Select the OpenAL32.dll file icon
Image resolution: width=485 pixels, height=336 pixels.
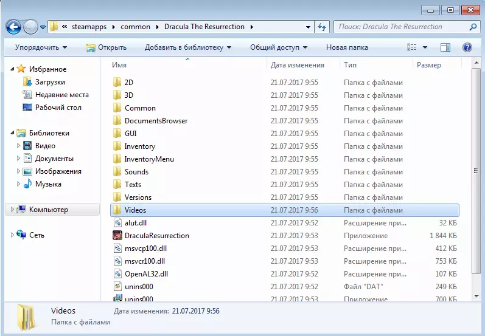[x=117, y=273]
